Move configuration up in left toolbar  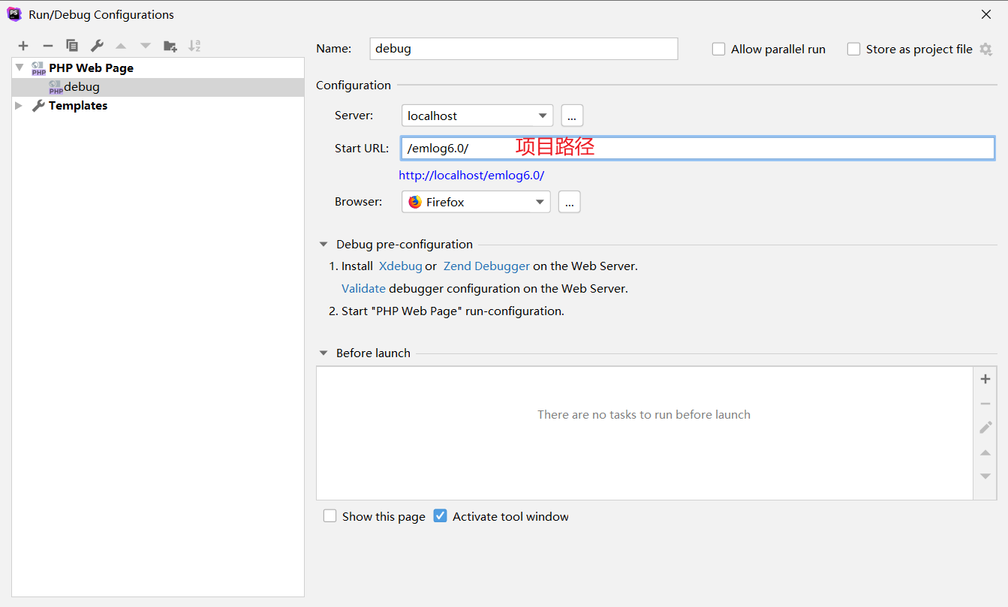point(121,46)
